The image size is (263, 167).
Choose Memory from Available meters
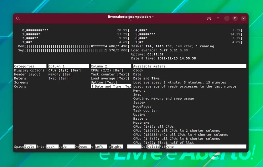click(x=139, y=90)
